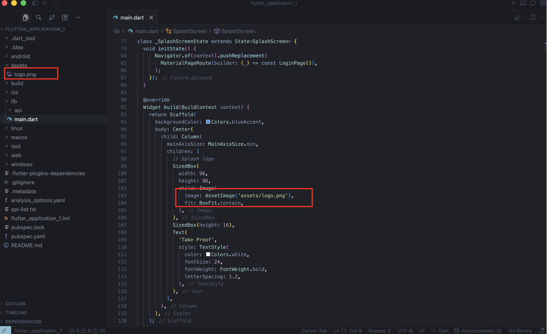Go back with the left arrow
This screenshot has height=334, width=547.
pos(45,3)
